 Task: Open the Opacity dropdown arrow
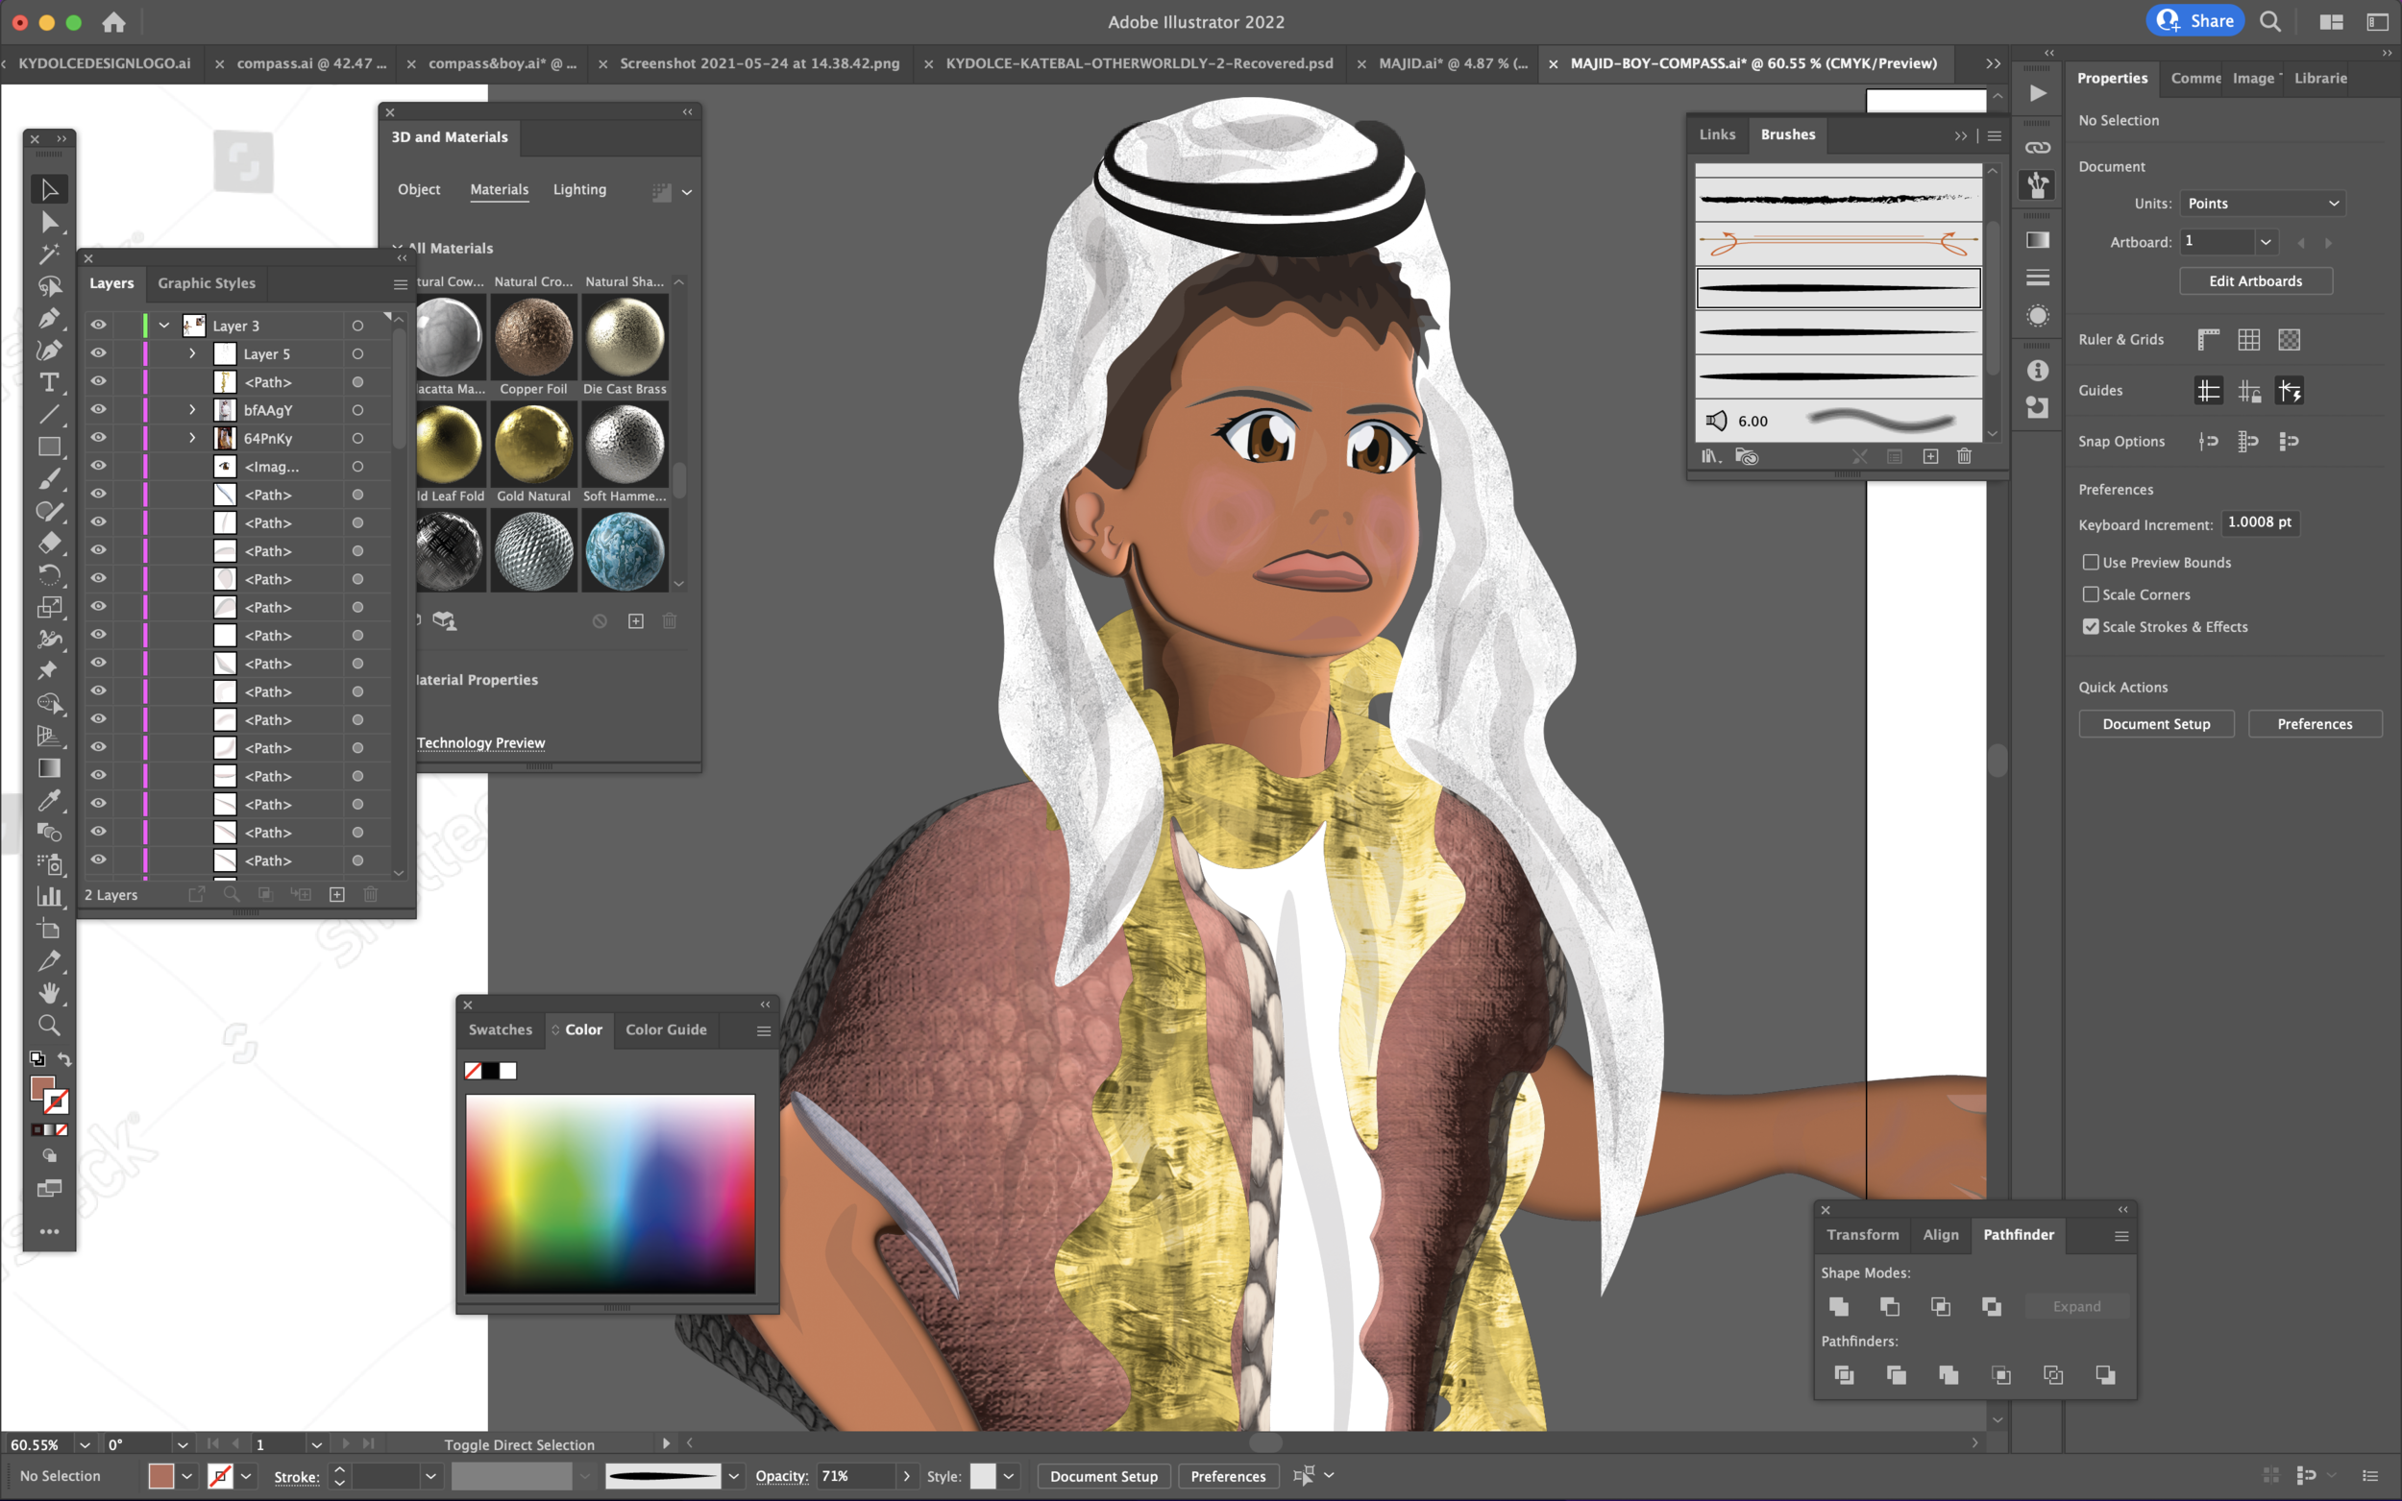[906, 1476]
